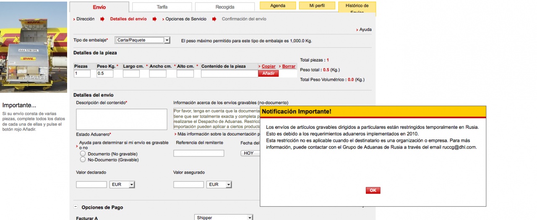Click the DHL cargo container image

34,47
